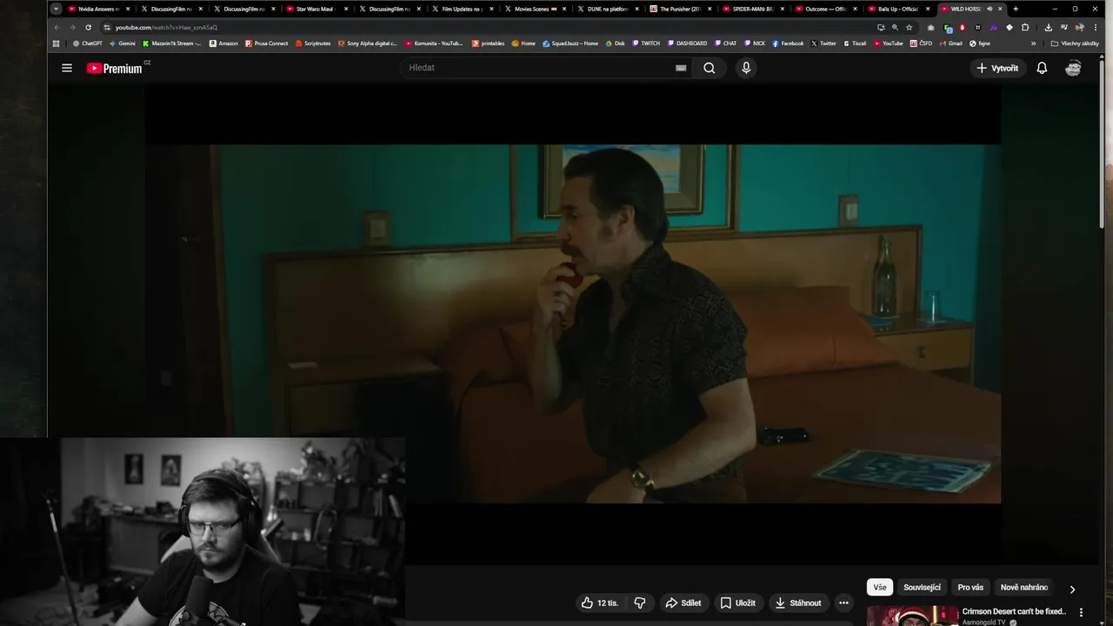Open the ČSFD bookmark
Image resolution: width=1113 pixels, height=626 pixels.
pyautogui.click(x=920, y=43)
